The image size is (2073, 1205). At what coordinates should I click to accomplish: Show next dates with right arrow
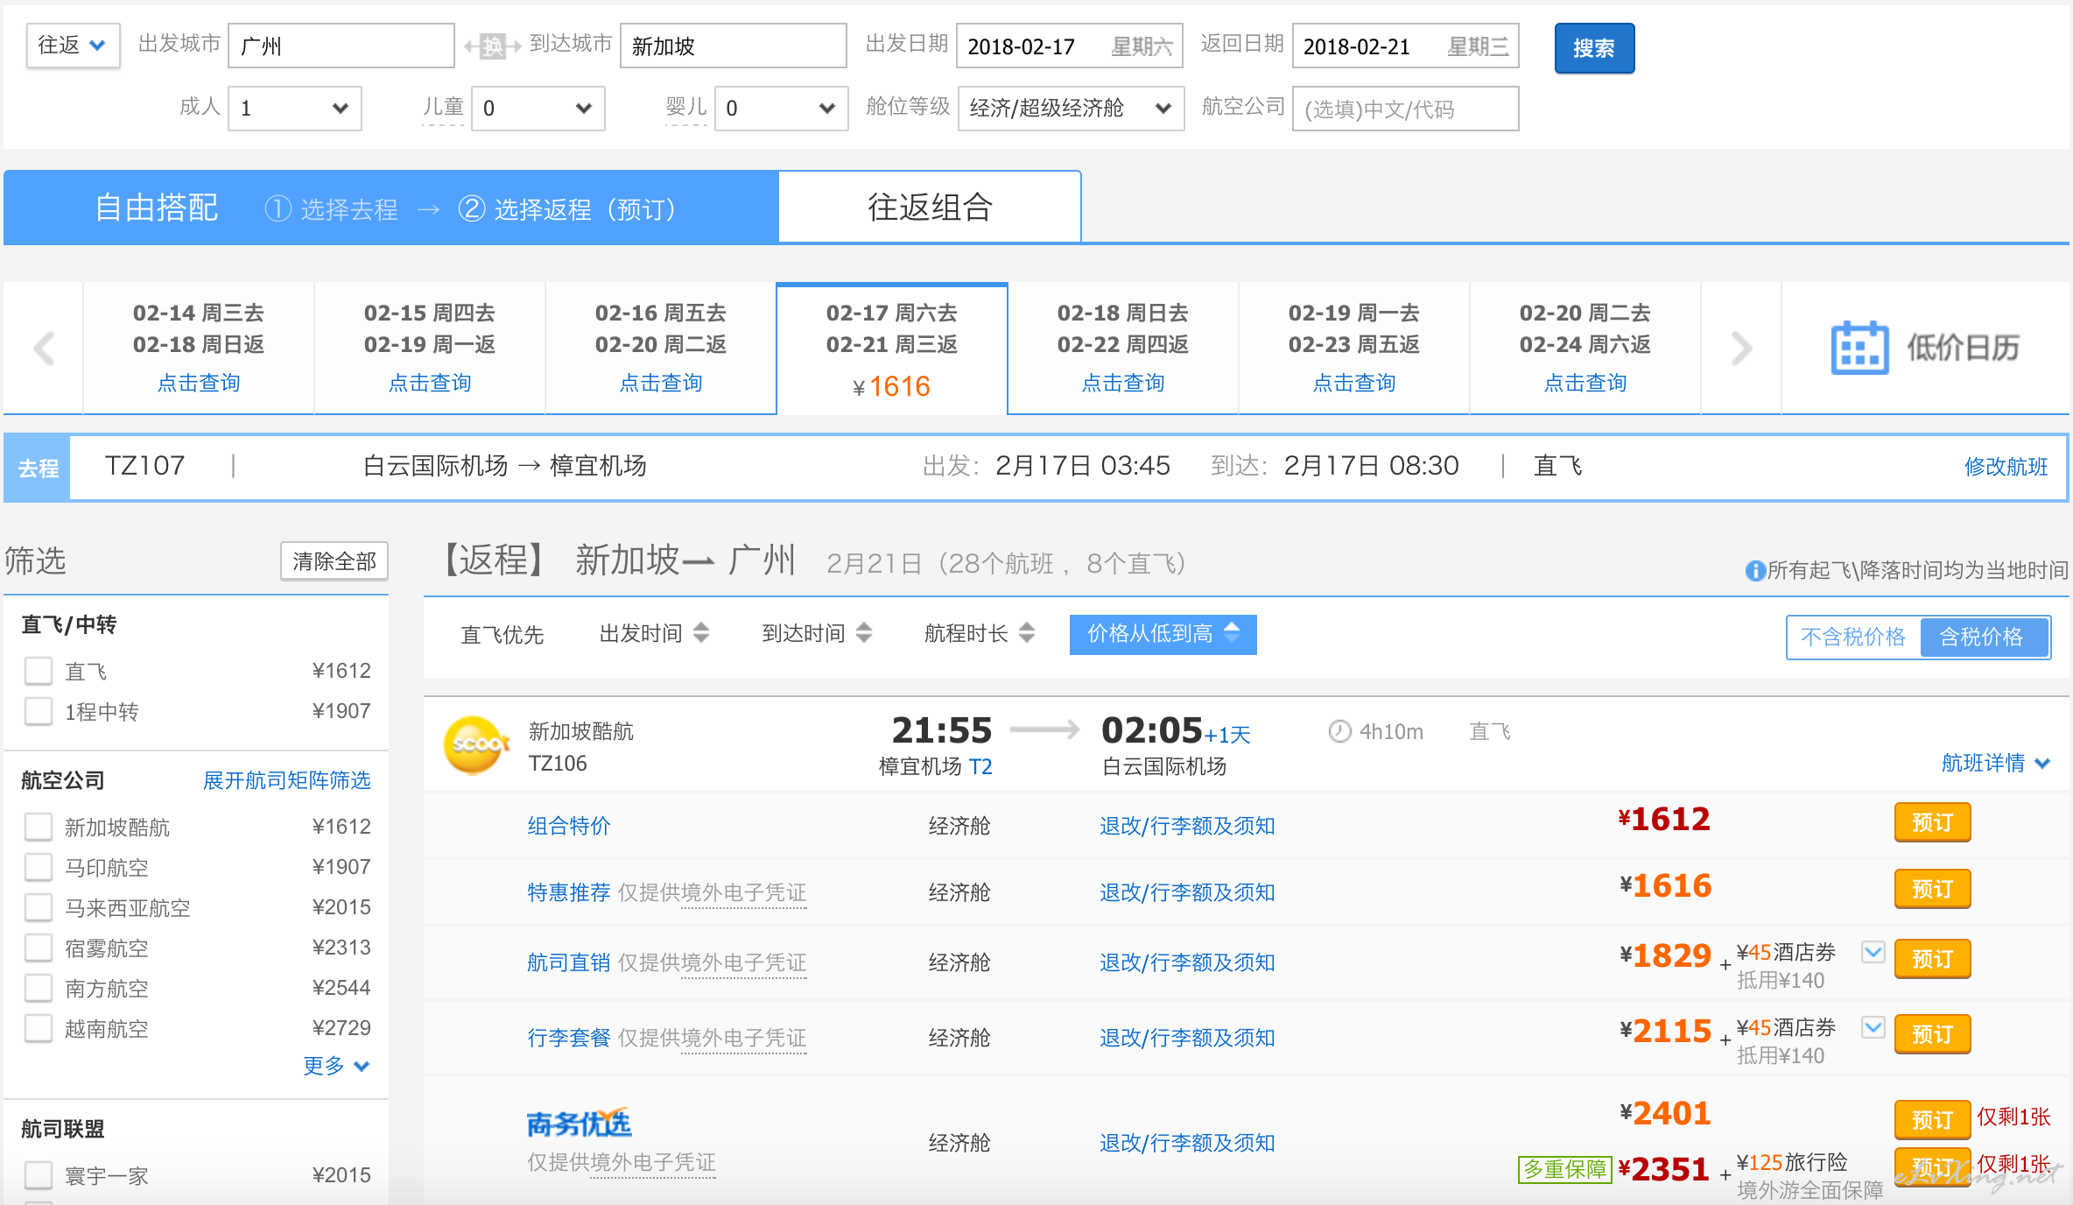tap(1741, 348)
